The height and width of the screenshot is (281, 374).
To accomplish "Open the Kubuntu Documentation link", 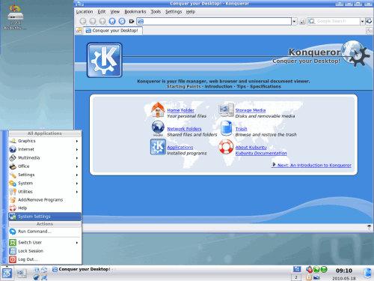I will (261, 153).
